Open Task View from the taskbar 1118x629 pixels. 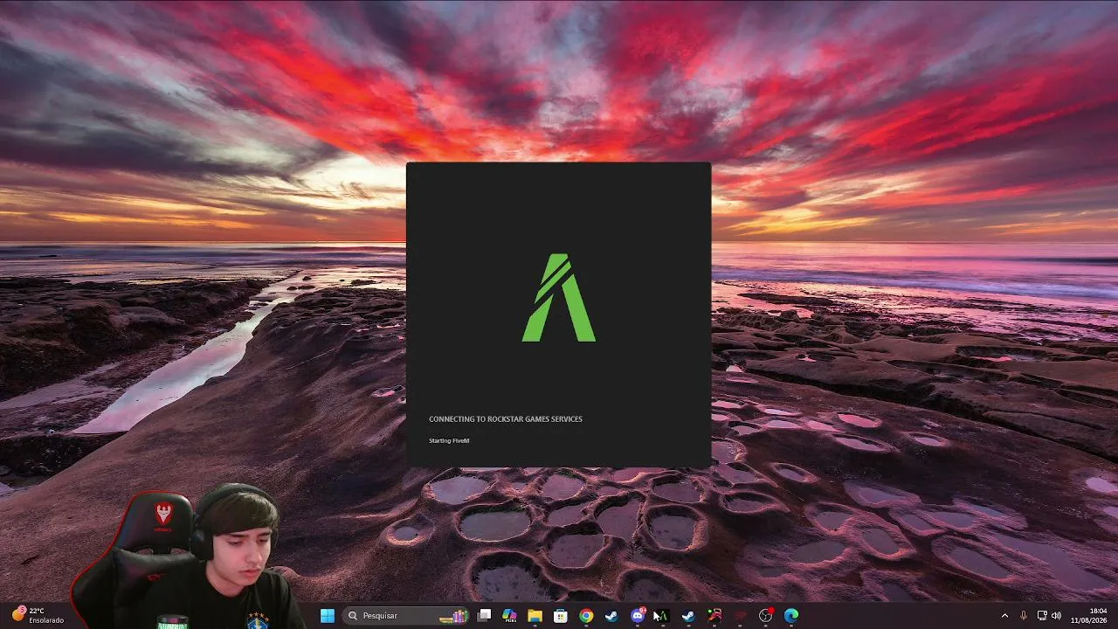(485, 616)
